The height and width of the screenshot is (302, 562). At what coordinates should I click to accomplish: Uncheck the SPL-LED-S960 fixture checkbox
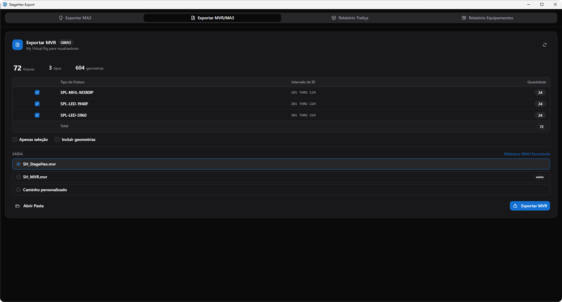pyautogui.click(x=37, y=115)
